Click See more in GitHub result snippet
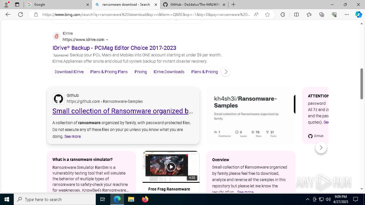Image resolution: width=365 pixels, height=205 pixels. [72, 136]
